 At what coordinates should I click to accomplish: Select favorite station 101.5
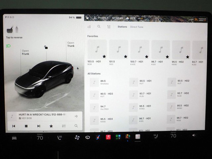point(119,53)
